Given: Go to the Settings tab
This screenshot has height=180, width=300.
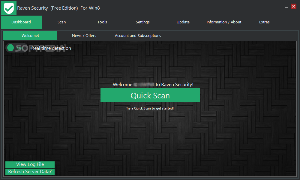Looking at the screenshot, I should coord(143,22).
